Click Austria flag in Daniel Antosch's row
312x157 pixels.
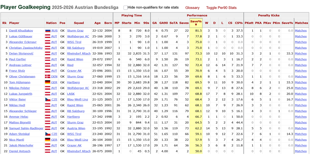(47, 151)
